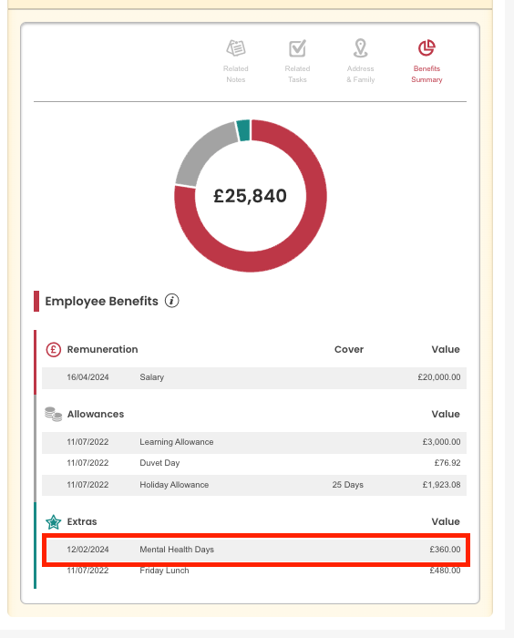Click the Allowances coins icon
Viewport: 514px width, 638px height.
point(53,414)
